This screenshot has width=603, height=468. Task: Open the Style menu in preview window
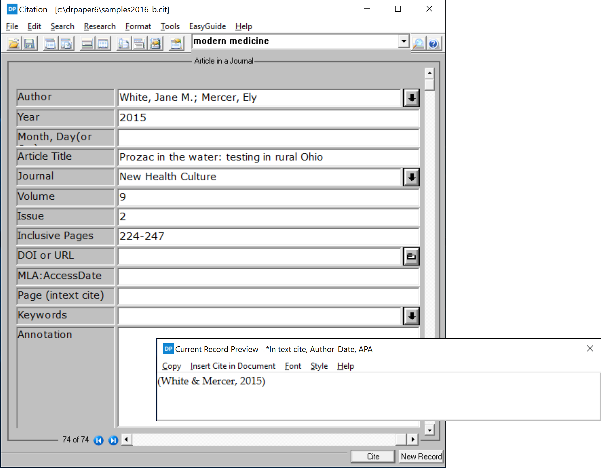tap(319, 366)
